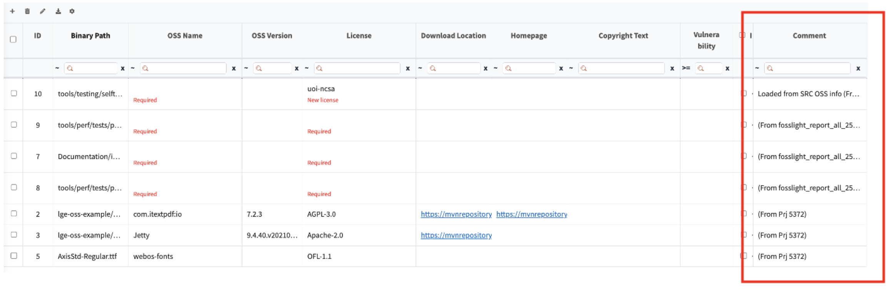The image size is (890, 290).
Task: Click the plus icon to add row
Action: 12,11
